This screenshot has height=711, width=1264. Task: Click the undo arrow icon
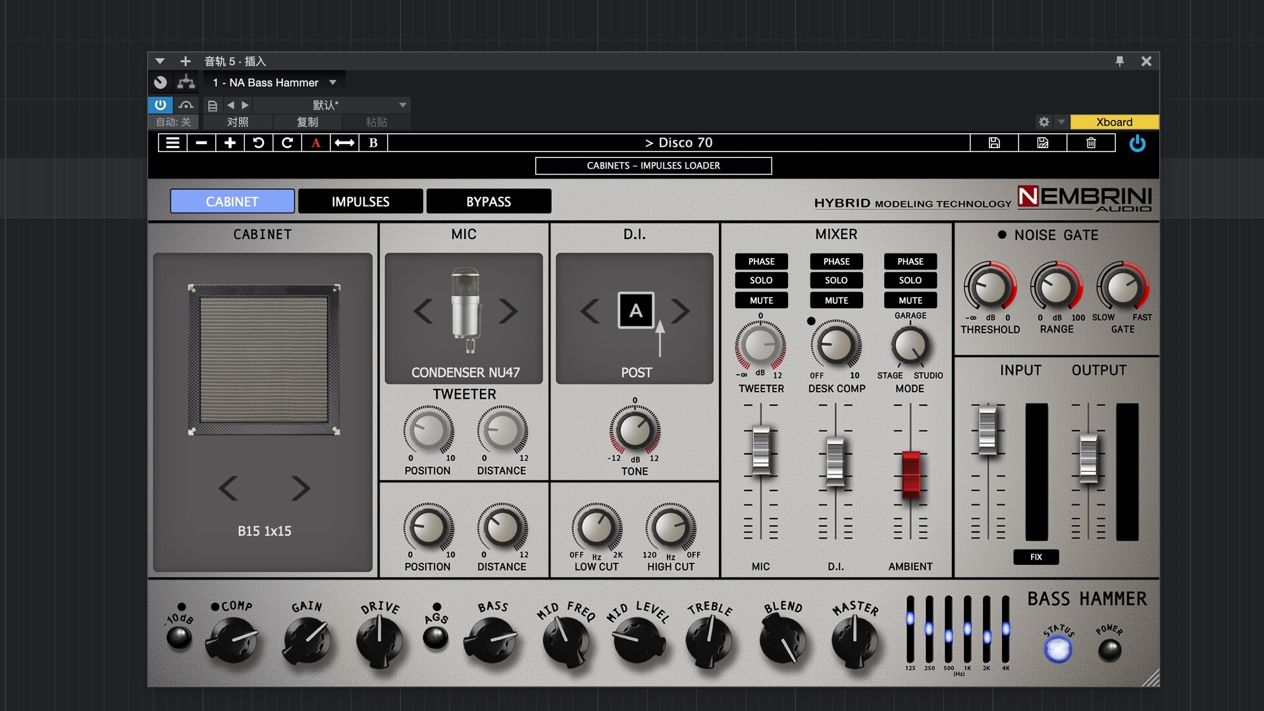tap(259, 143)
